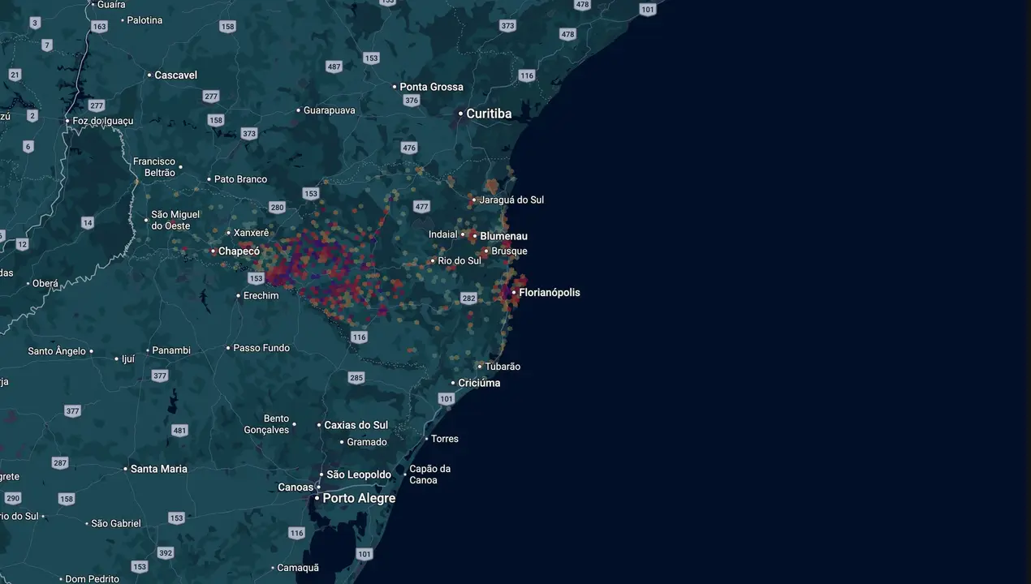Viewport: 1031px width, 584px height.
Task: Select the Guarapuava city label
Action: pyautogui.click(x=329, y=110)
